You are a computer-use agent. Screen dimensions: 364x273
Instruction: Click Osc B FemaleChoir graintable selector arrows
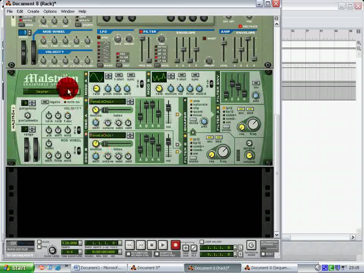tap(130, 135)
